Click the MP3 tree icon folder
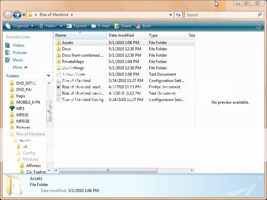Image resolution: width=267 pixels, height=200 pixels. pos(12,108)
